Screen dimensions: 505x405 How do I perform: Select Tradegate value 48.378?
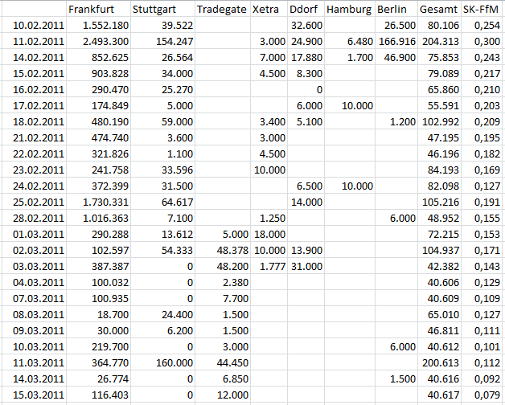(x=223, y=250)
